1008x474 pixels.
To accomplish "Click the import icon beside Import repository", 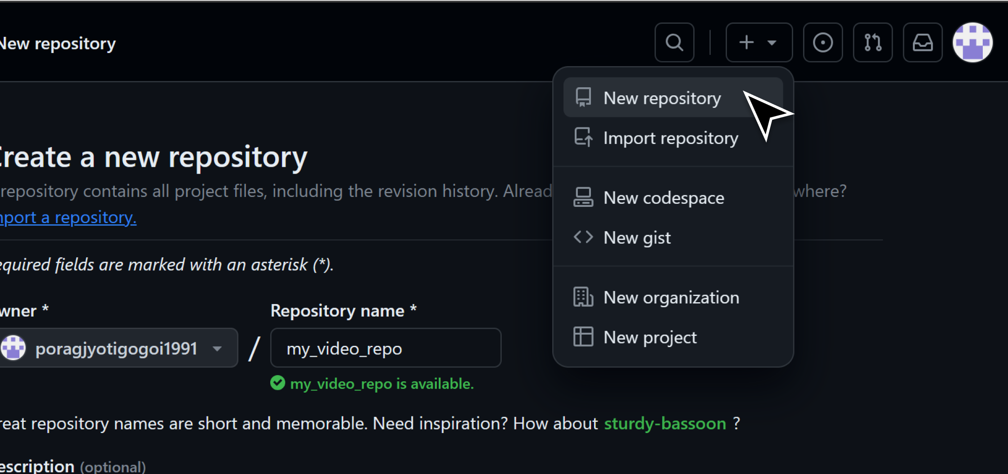I will 583,137.
